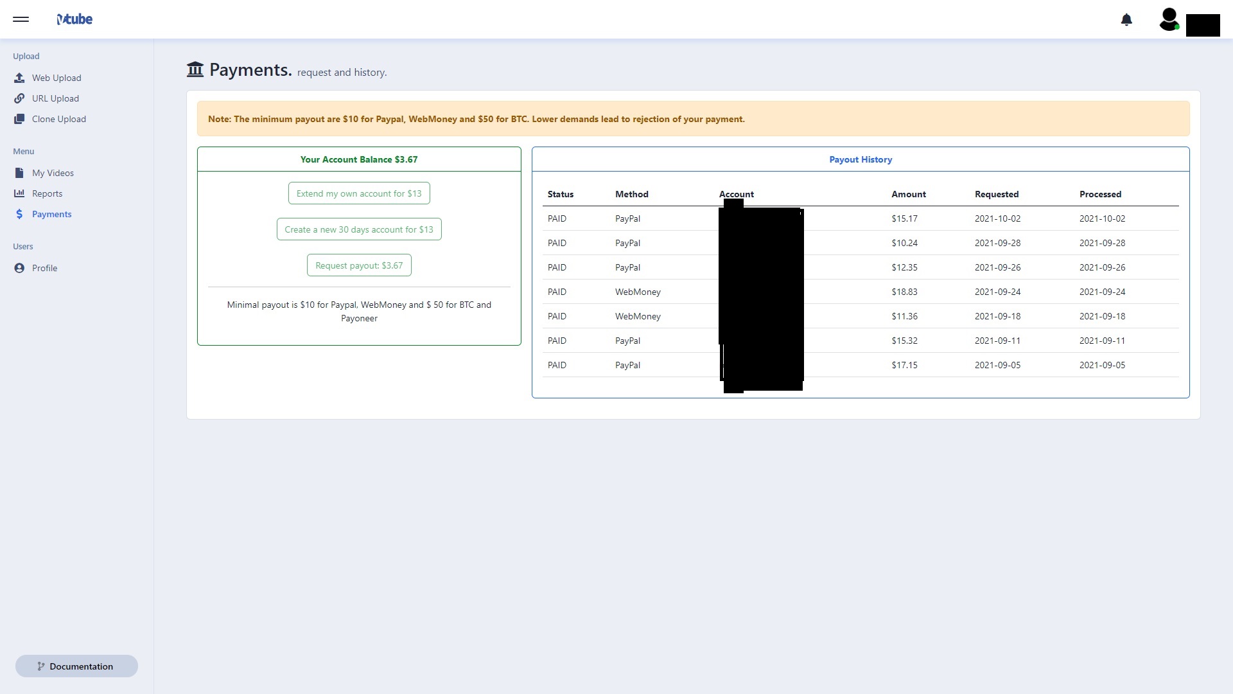This screenshot has width=1233, height=694.
Task: Toggle the hamburger sidebar menu
Action: (x=21, y=19)
